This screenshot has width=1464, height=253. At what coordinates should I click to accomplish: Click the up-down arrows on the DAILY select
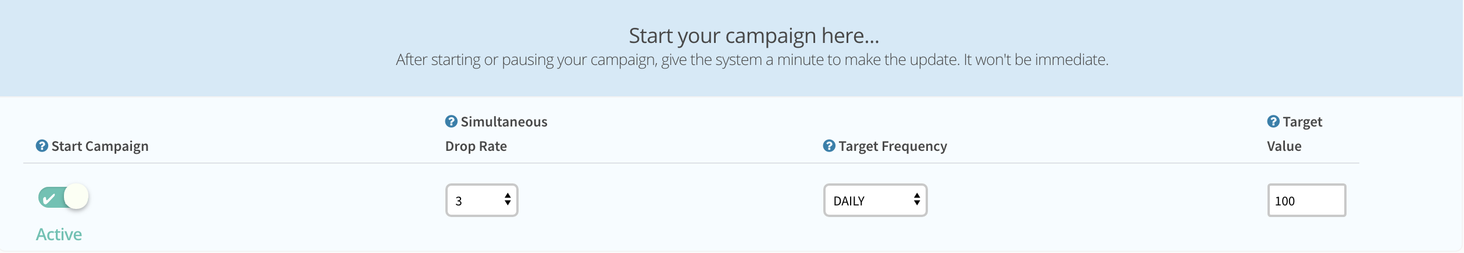click(917, 200)
